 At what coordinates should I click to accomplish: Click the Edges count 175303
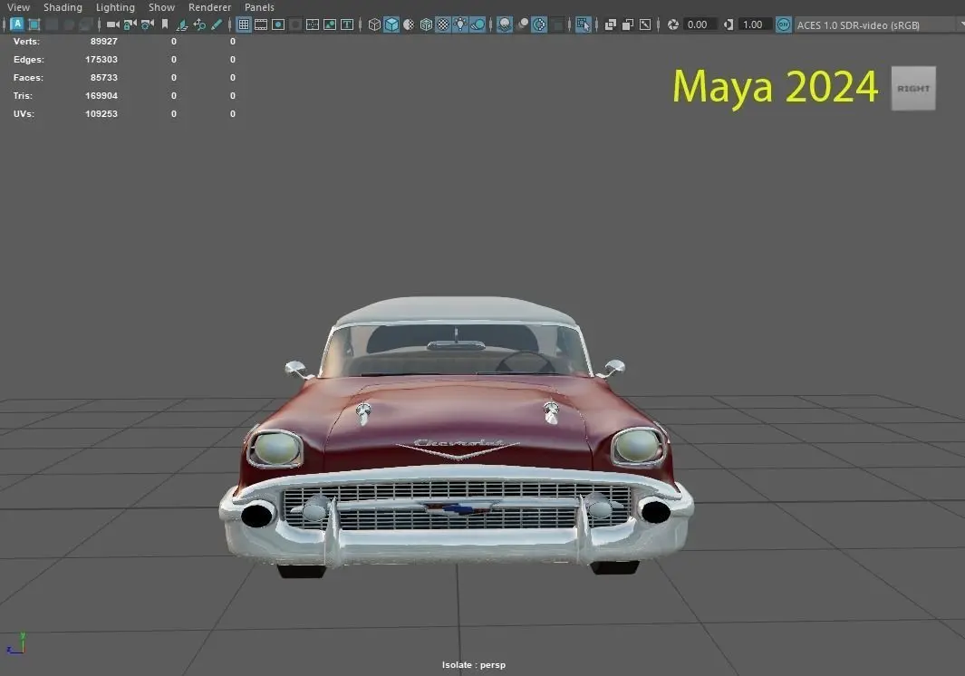point(101,60)
